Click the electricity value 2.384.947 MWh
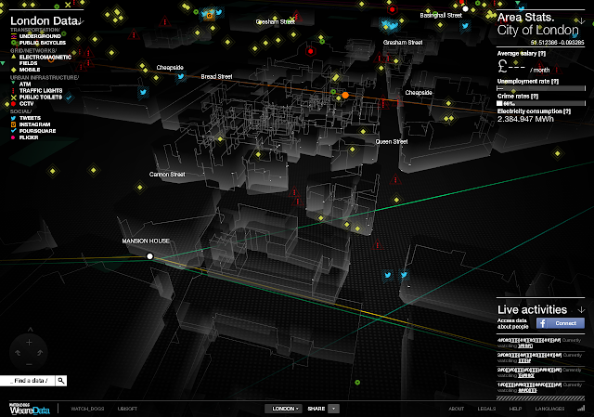The image size is (594, 417). click(x=525, y=119)
